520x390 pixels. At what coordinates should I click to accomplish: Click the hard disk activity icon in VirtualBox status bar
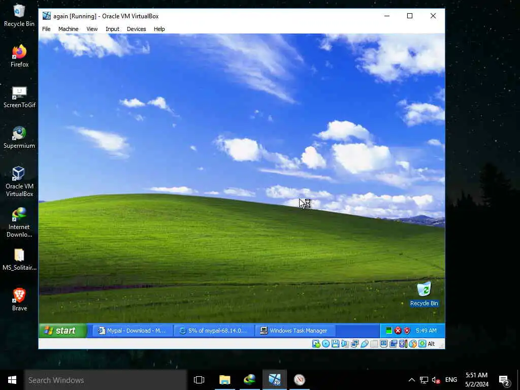pyautogui.click(x=316, y=344)
